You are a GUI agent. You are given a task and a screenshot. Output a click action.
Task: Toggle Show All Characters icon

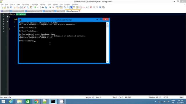click(x=68, y=8)
